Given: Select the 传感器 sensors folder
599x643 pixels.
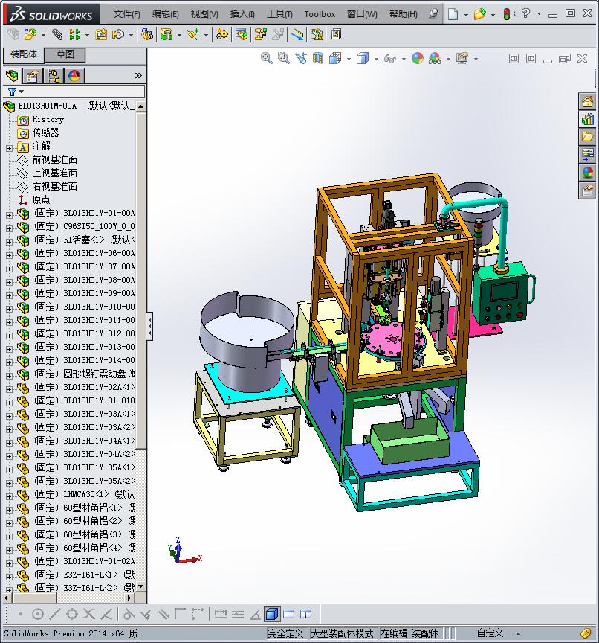Looking at the screenshot, I should pos(46,133).
